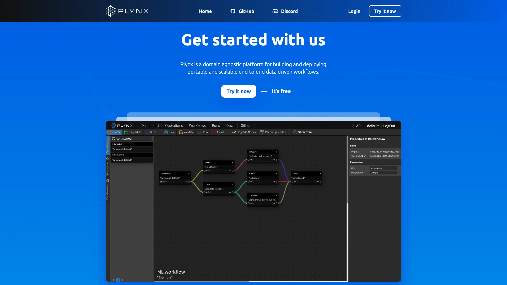This screenshot has height=285, width=507.
Task: Switch to the Properties tab
Action: [x=133, y=132]
